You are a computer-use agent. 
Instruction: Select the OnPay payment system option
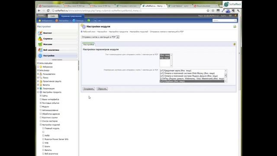click(192, 78)
